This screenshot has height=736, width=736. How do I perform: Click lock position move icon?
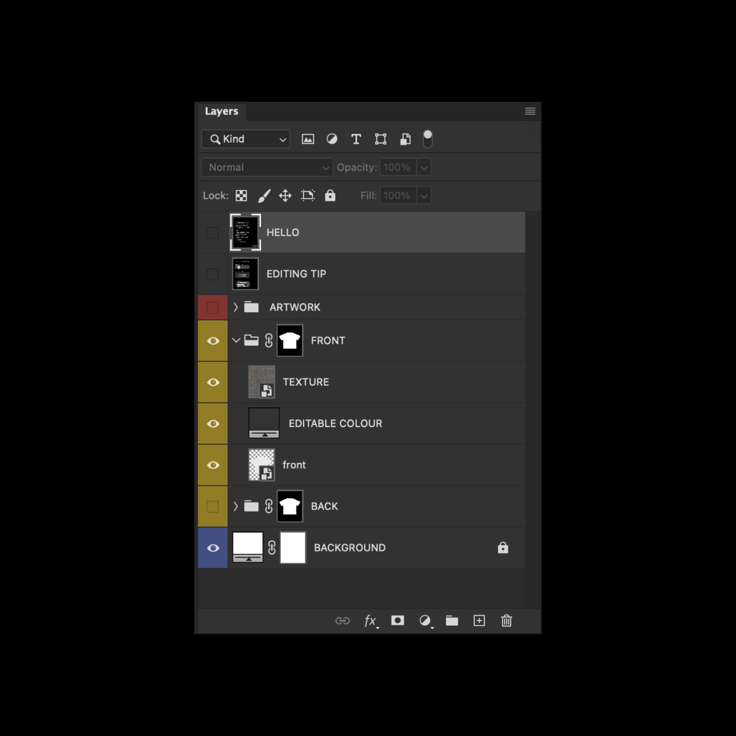[x=285, y=195]
